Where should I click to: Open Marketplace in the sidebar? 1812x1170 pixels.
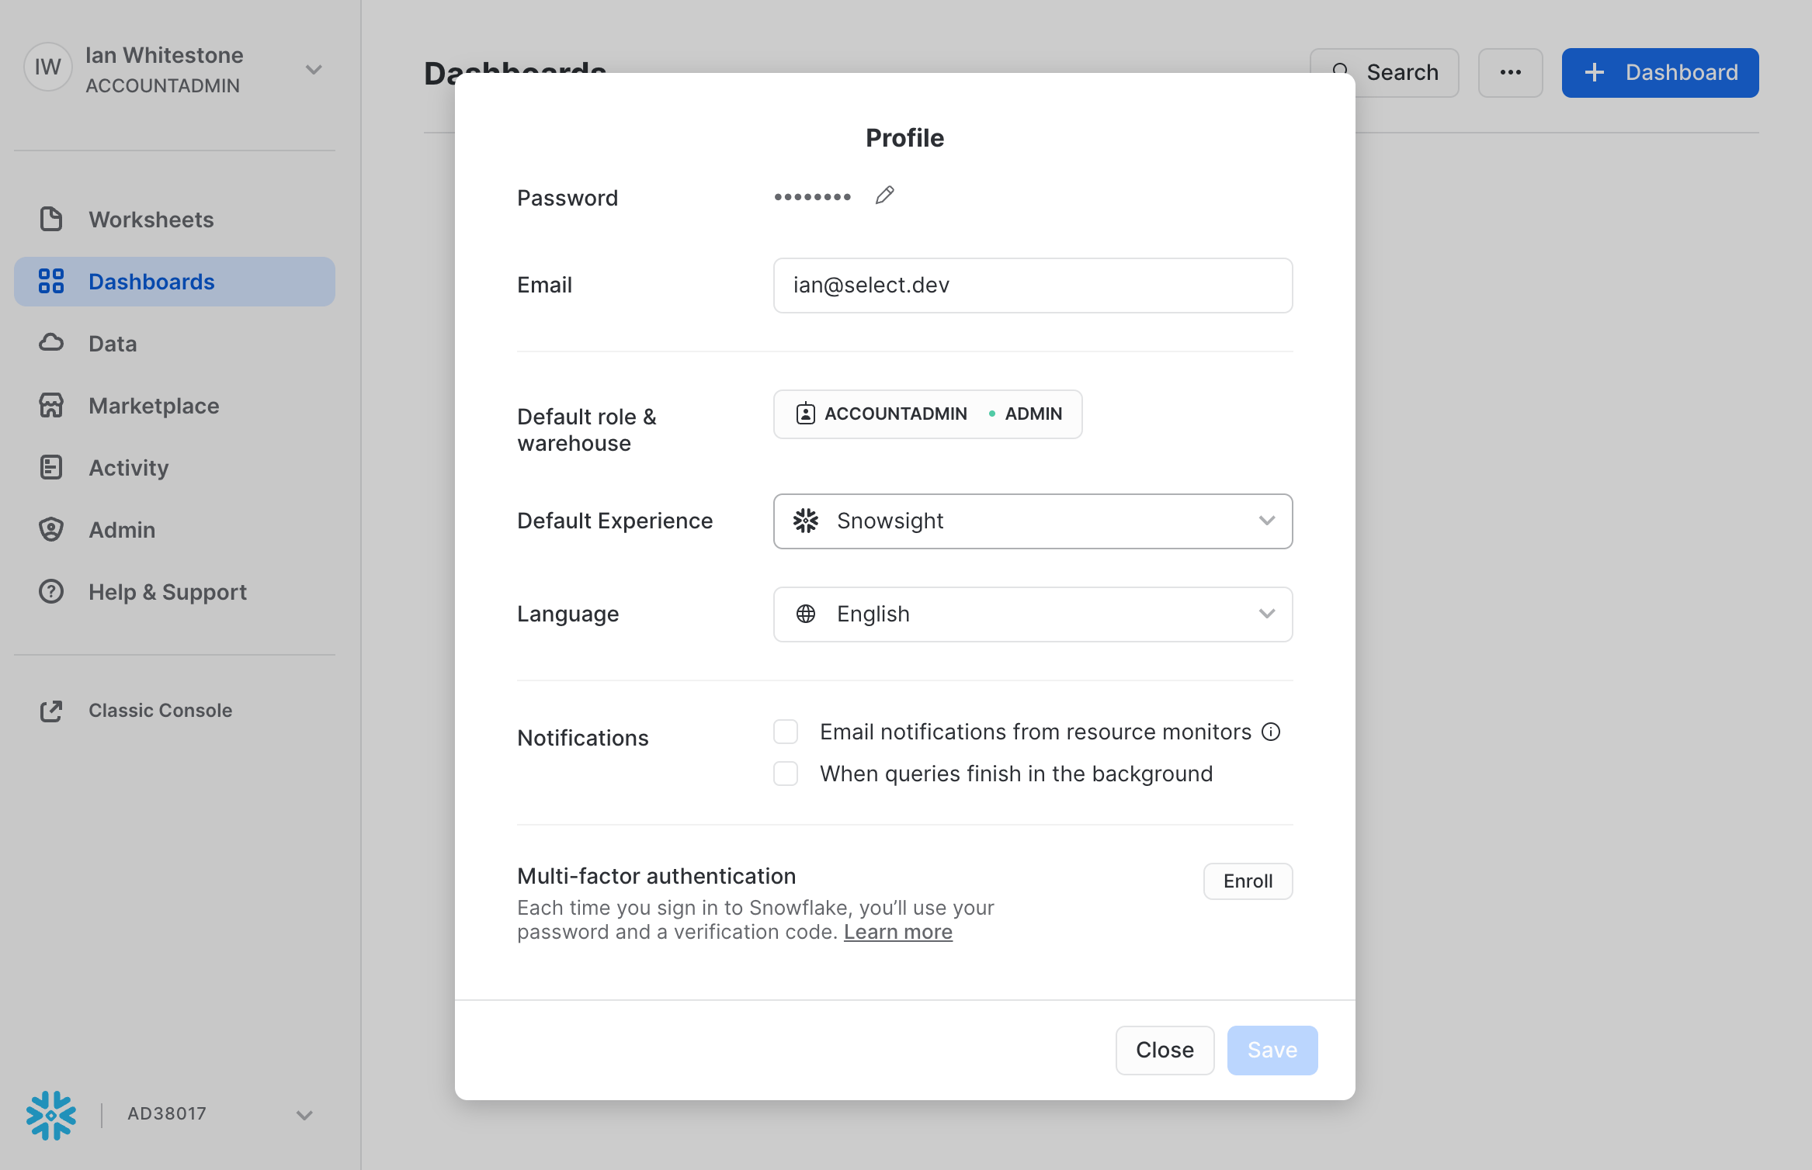pos(154,406)
